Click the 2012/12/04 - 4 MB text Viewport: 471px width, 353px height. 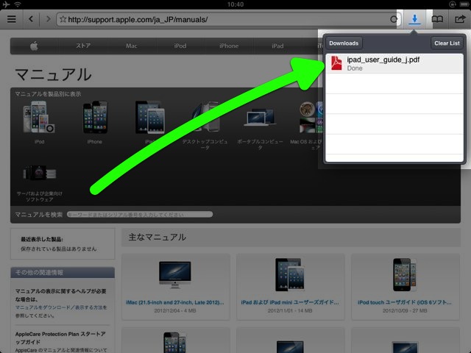pos(175,310)
